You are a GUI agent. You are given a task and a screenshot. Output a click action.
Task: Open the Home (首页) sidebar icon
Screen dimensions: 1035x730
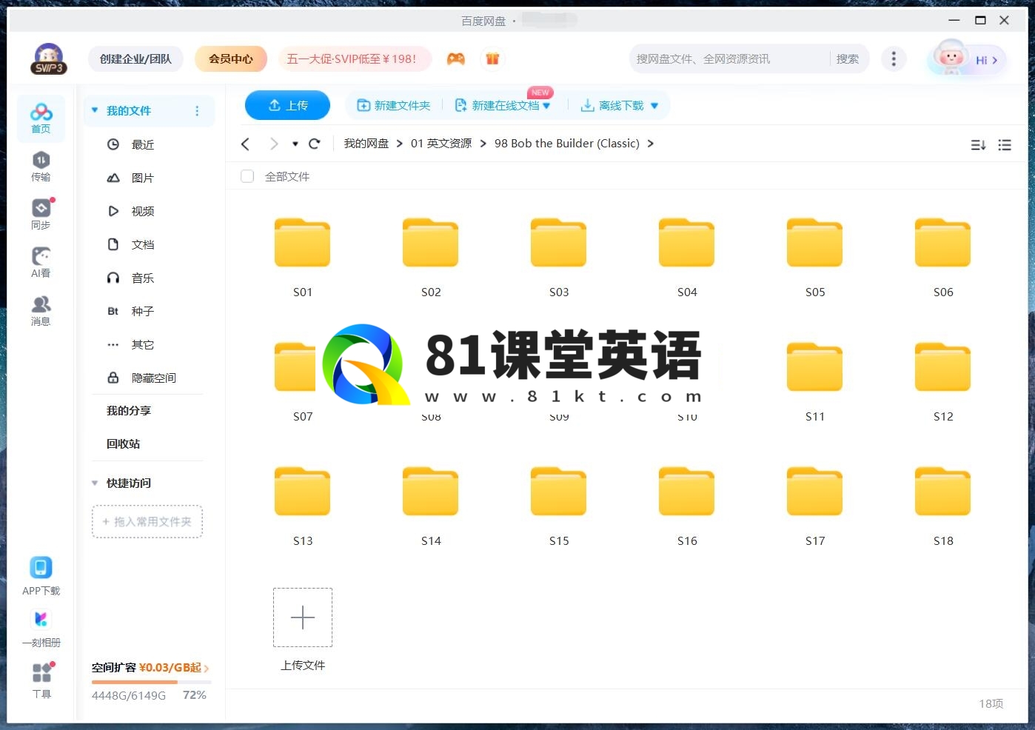click(41, 118)
